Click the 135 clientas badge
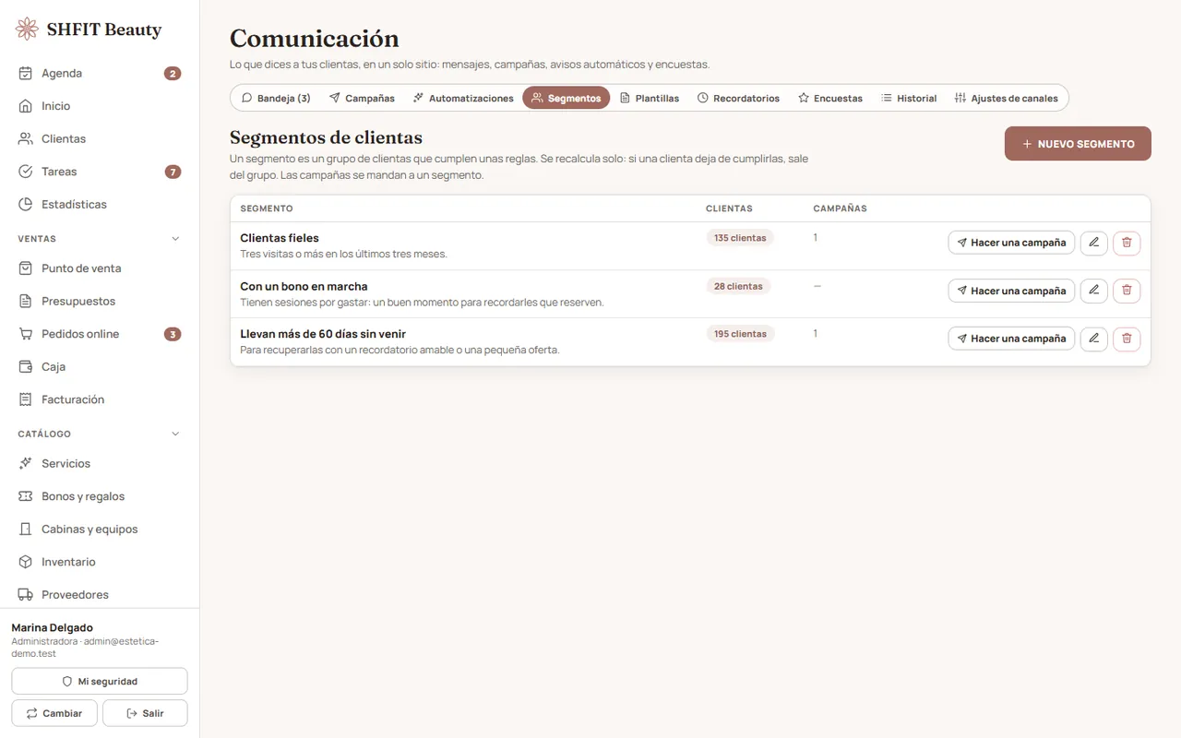The image size is (1181, 738). pyautogui.click(x=740, y=238)
